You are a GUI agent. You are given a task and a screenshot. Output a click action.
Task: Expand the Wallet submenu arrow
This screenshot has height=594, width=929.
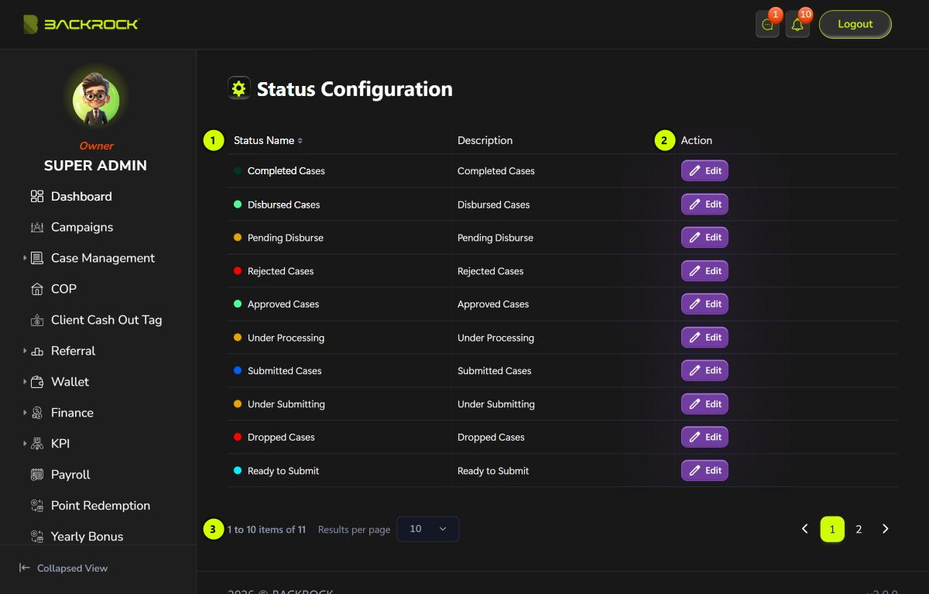coord(25,382)
